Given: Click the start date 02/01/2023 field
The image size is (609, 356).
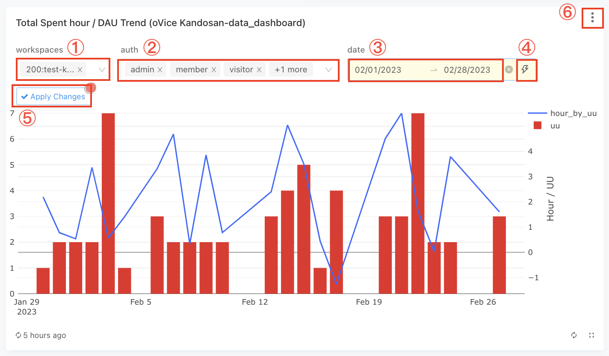Looking at the screenshot, I should coord(378,70).
